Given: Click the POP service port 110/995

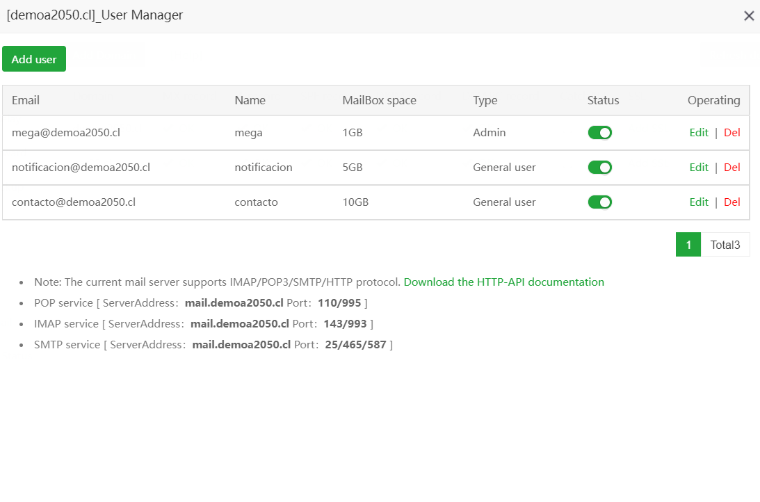Looking at the screenshot, I should click(x=339, y=303).
